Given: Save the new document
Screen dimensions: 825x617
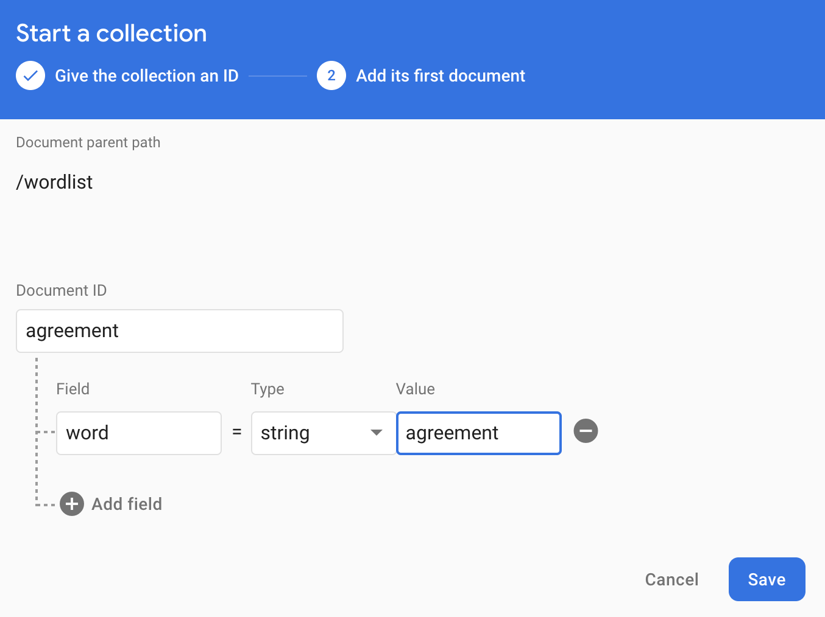Looking at the screenshot, I should pyautogui.click(x=767, y=579).
